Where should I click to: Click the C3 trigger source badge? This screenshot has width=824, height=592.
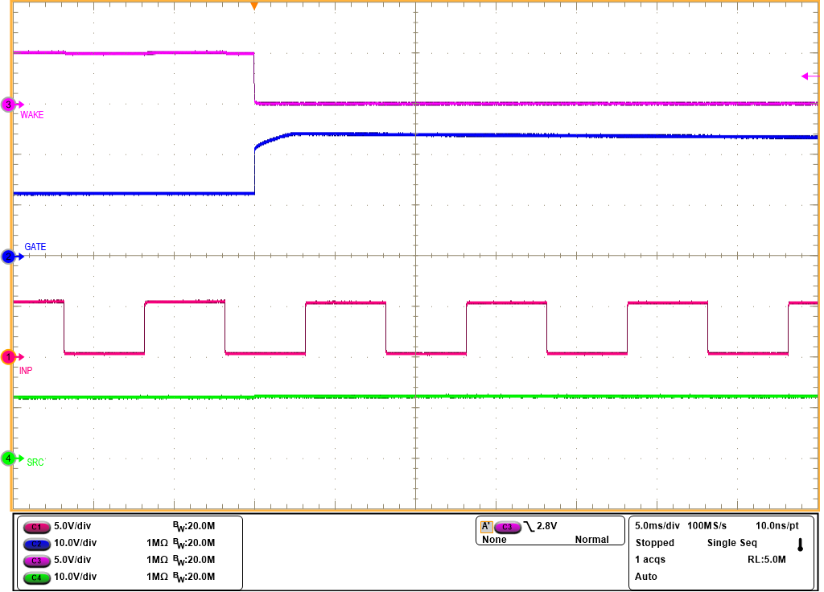[x=507, y=527]
